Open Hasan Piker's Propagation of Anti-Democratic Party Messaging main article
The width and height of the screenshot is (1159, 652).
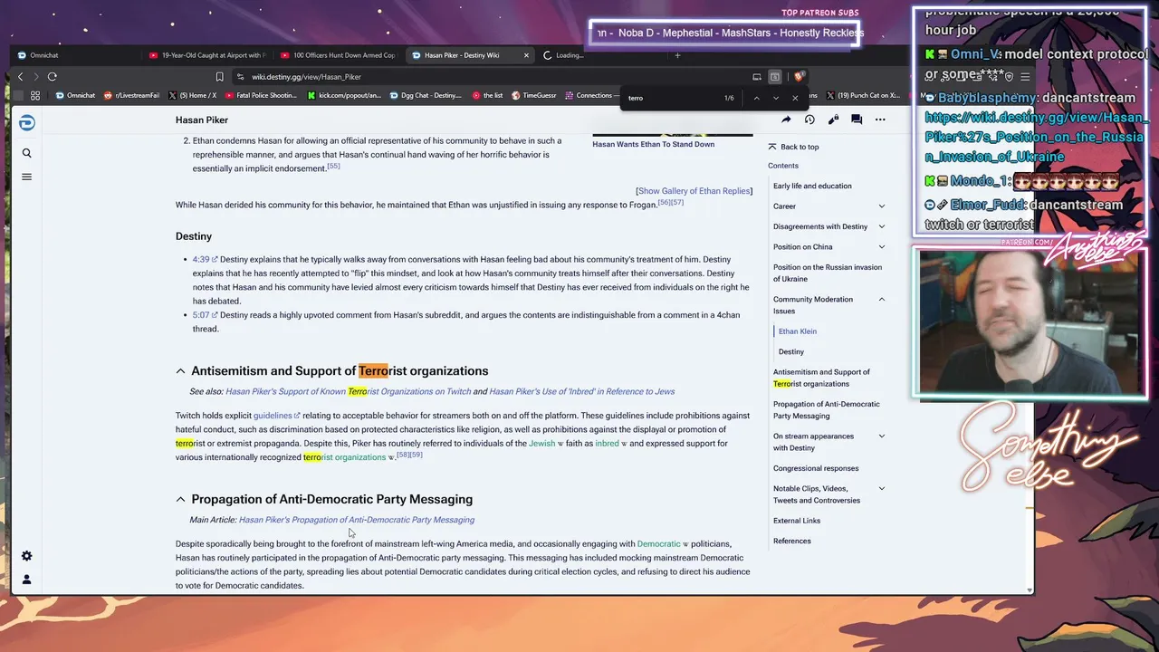357,520
